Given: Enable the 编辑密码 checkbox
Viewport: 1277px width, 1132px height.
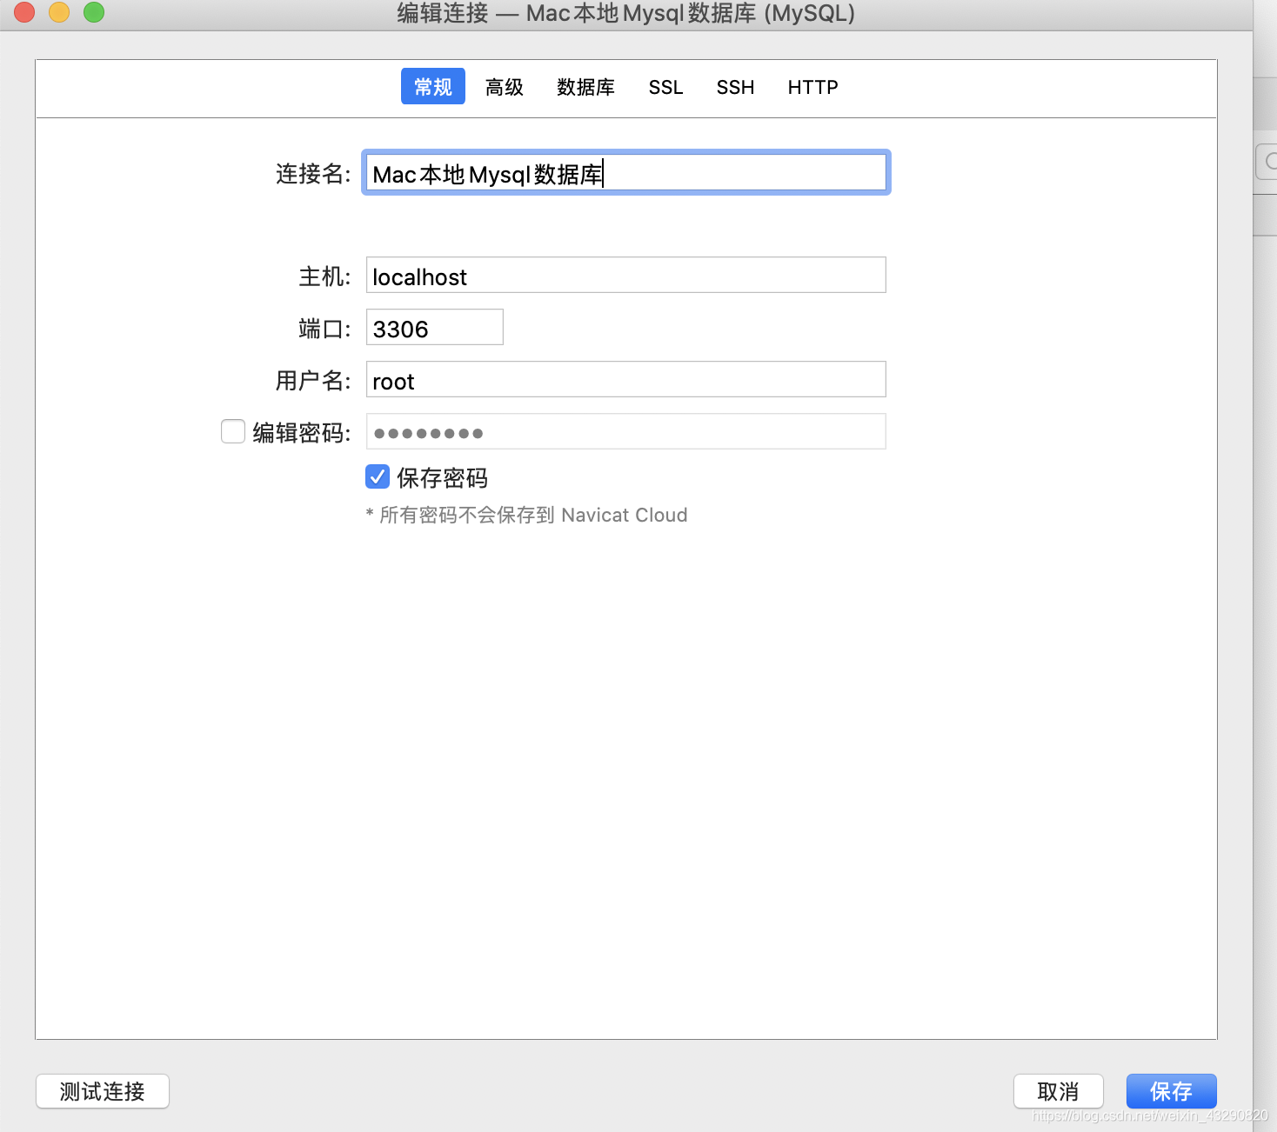Looking at the screenshot, I should click(x=233, y=431).
